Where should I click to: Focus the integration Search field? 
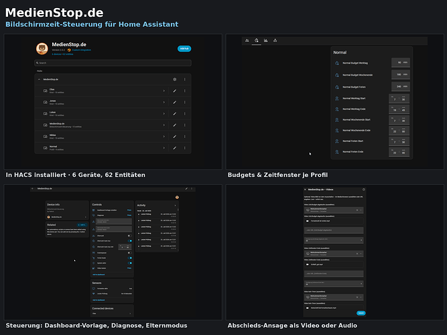point(113,63)
